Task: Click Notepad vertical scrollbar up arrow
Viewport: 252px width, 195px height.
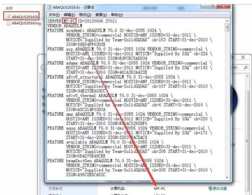Action: [227, 21]
